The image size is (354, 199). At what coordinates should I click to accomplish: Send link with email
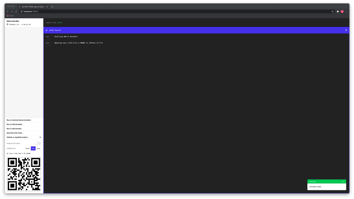coord(15,133)
